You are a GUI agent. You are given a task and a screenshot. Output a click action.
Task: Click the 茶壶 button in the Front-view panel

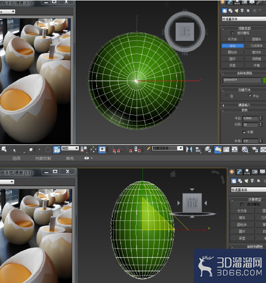[x=242, y=238]
